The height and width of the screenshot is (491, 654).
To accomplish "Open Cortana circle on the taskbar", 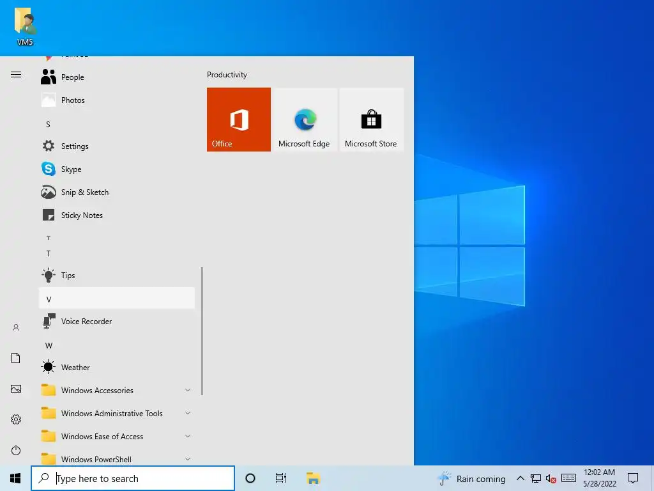I will point(250,478).
